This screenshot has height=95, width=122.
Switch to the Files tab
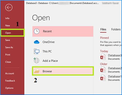103,30
